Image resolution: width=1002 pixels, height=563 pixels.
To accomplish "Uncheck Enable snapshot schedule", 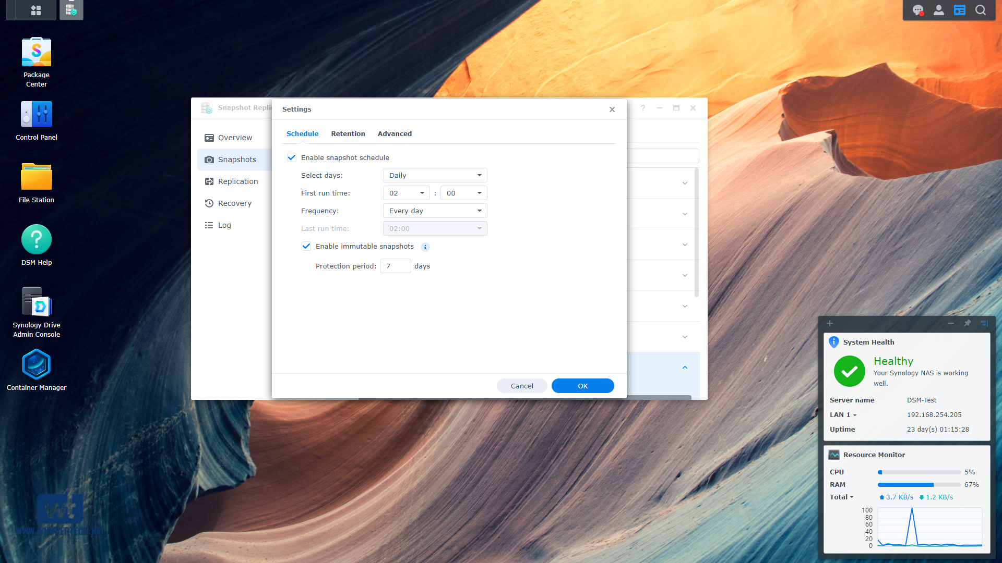I will [292, 157].
